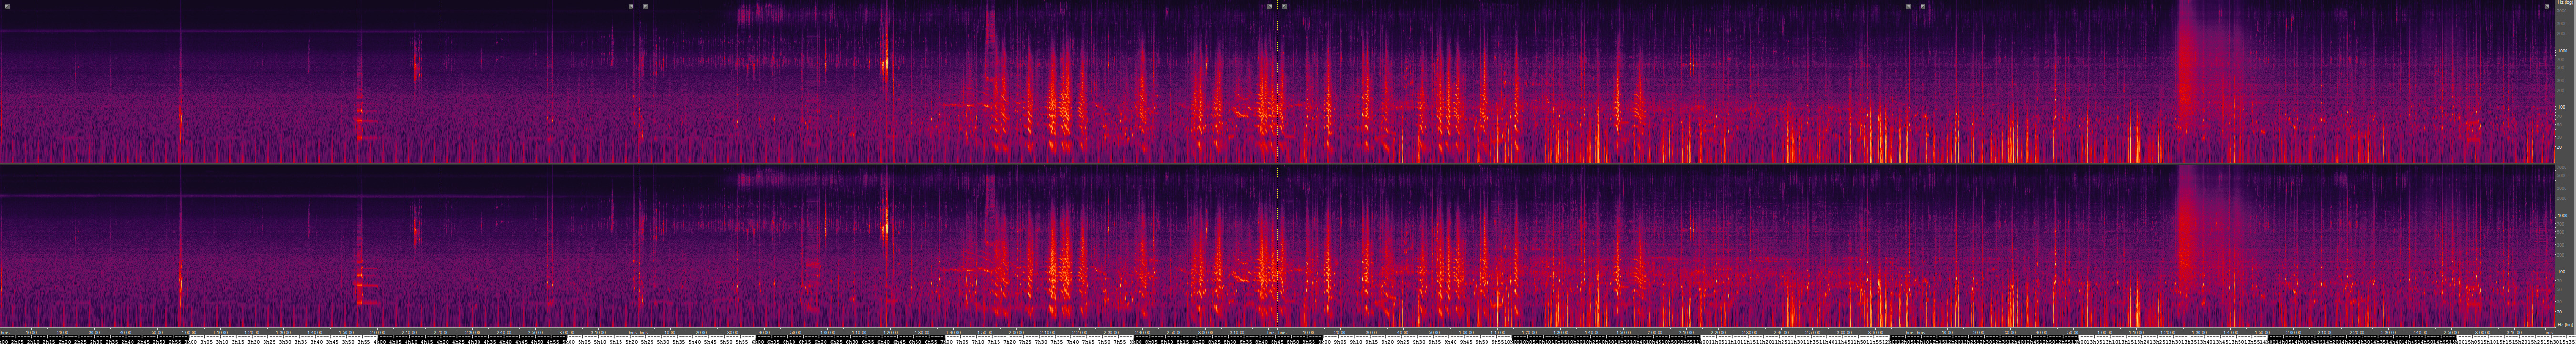Image resolution: width=2576 pixels, height=344 pixels.
Task: Click the end marker icon of the first segment
Action: click(631, 6)
